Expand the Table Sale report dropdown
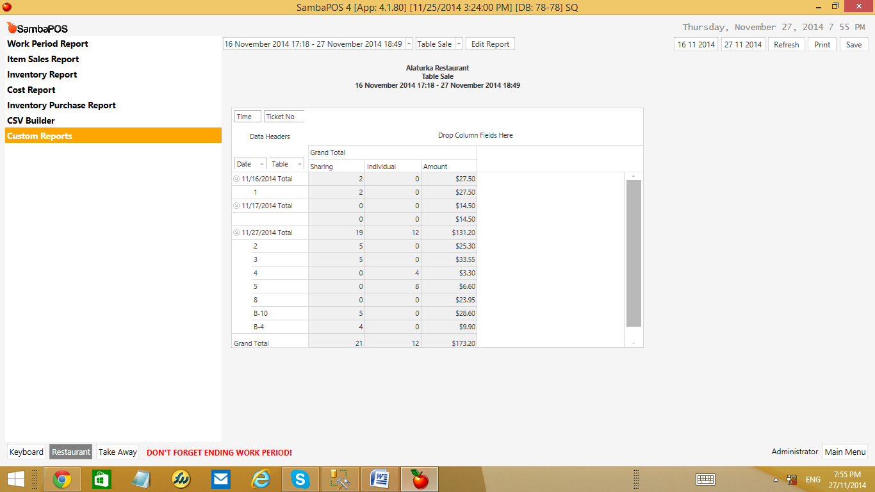This screenshot has width=875, height=492. (x=459, y=44)
